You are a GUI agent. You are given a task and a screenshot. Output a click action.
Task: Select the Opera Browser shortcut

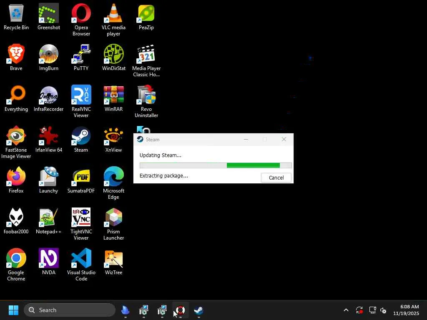(81, 20)
